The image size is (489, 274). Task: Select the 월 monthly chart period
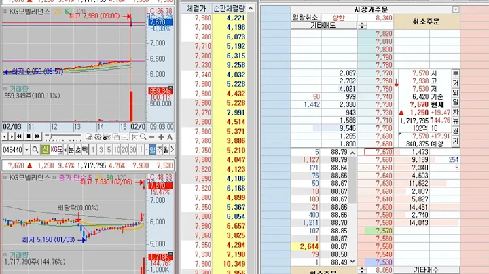pyautogui.click(x=166, y=150)
